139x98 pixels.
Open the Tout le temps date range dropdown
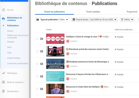(x=94, y=19)
